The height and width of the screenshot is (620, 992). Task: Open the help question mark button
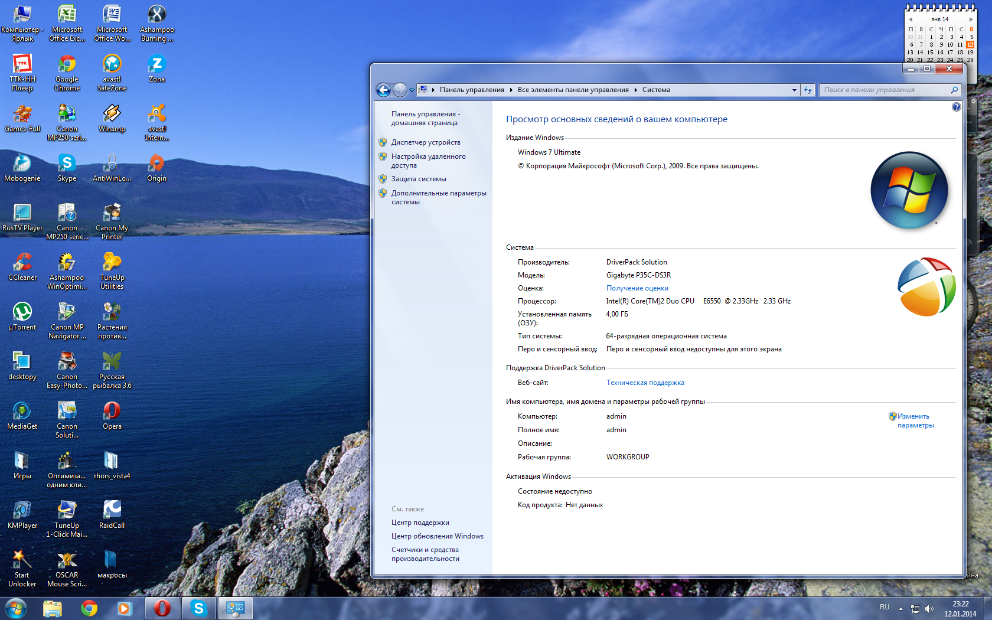point(956,107)
